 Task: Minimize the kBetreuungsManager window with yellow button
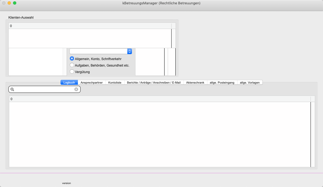pyautogui.click(x=9, y=3)
